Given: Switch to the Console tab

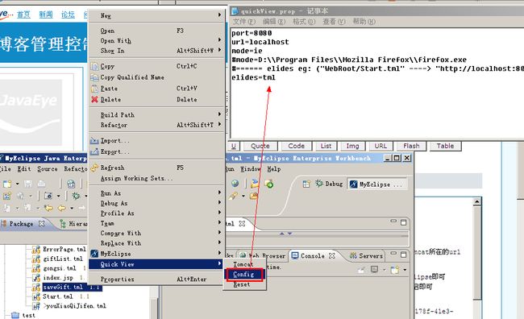Looking at the screenshot, I should 313,256.
